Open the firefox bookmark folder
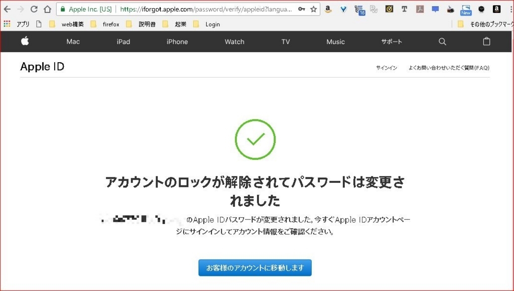Screen dimensions: 514x291 pos(105,24)
